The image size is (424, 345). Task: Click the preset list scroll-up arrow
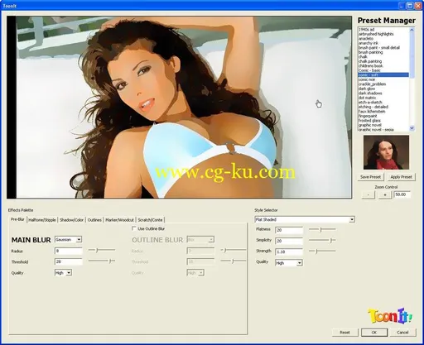tap(412, 30)
